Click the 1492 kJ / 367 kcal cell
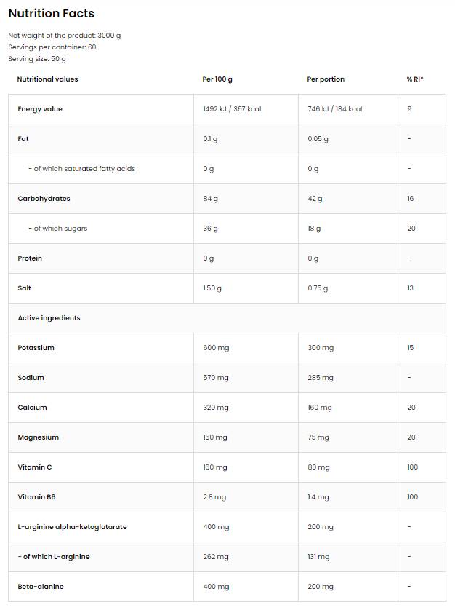 (232, 109)
